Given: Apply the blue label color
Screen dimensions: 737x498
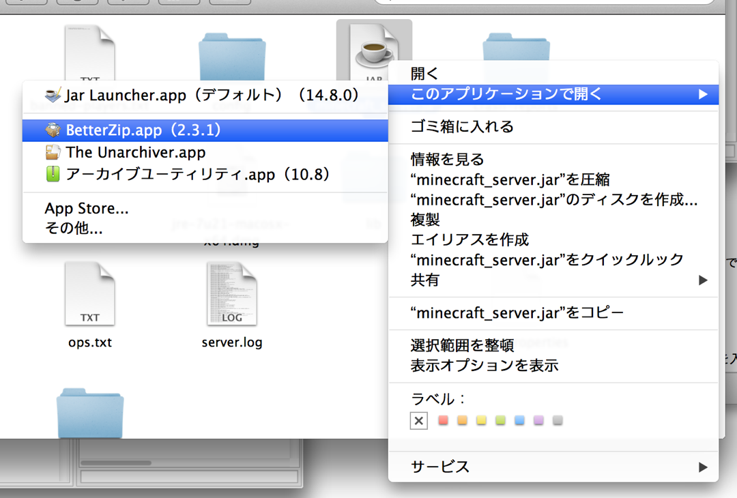Looking at the screenshot, I should 519,420.
